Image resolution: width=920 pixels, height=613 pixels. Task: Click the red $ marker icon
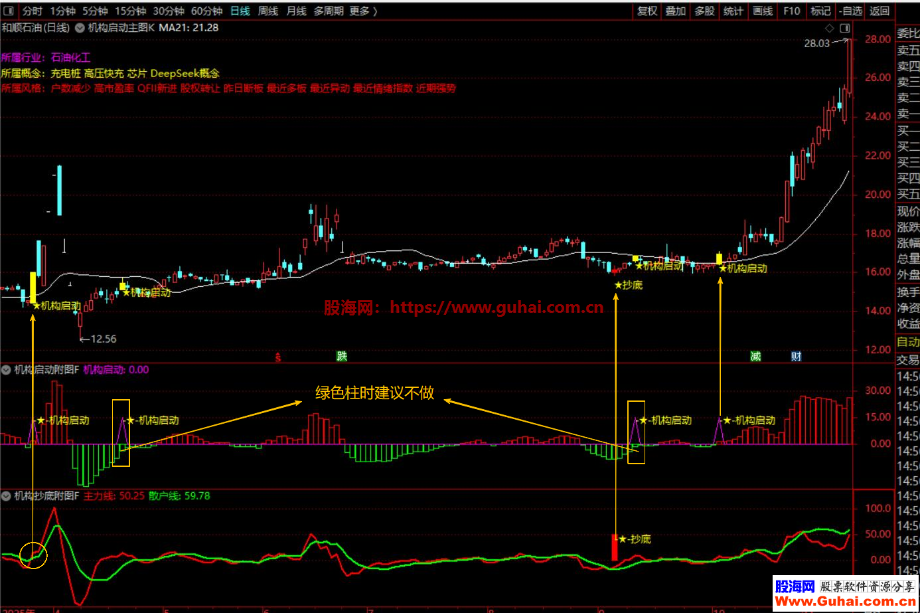click(x=278, y=357)
